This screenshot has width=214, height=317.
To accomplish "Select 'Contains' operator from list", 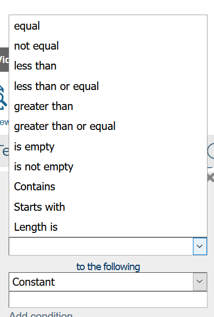I will click(108, 187).
